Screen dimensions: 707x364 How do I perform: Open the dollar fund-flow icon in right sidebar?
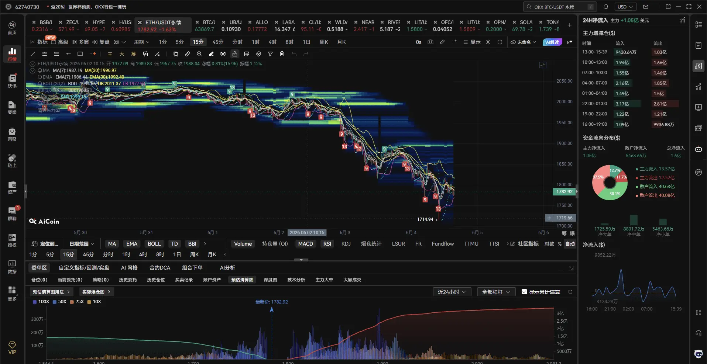(x=699, y=66)
